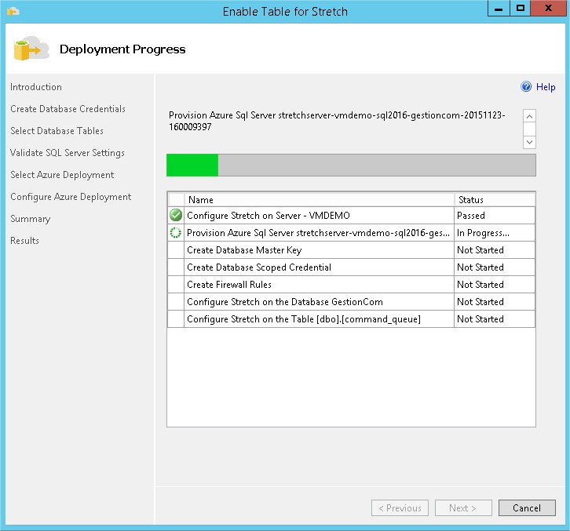This screenshot has height=531, width=570.
Task: Click the title bar application icon
Action: (13, 11)
